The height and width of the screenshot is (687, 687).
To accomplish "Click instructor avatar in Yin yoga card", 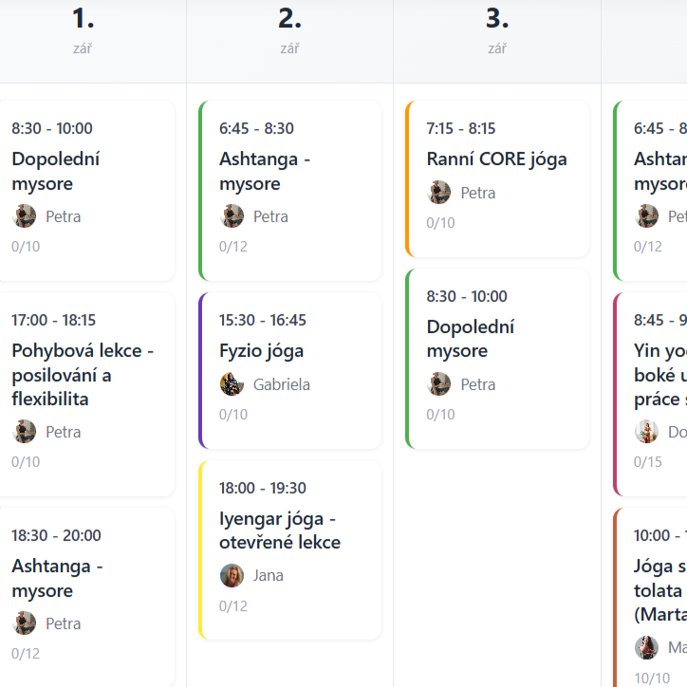I will click(647, 432).
